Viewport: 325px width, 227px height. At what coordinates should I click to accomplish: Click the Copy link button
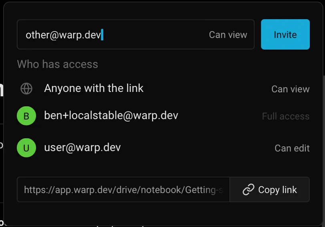270,189
